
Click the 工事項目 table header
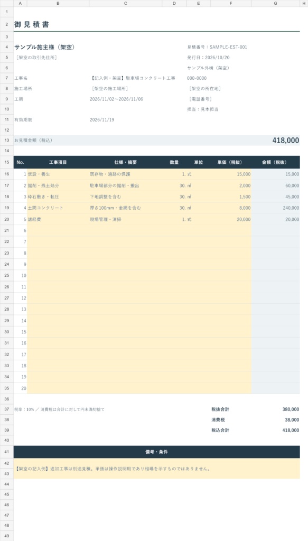(58, 162)
